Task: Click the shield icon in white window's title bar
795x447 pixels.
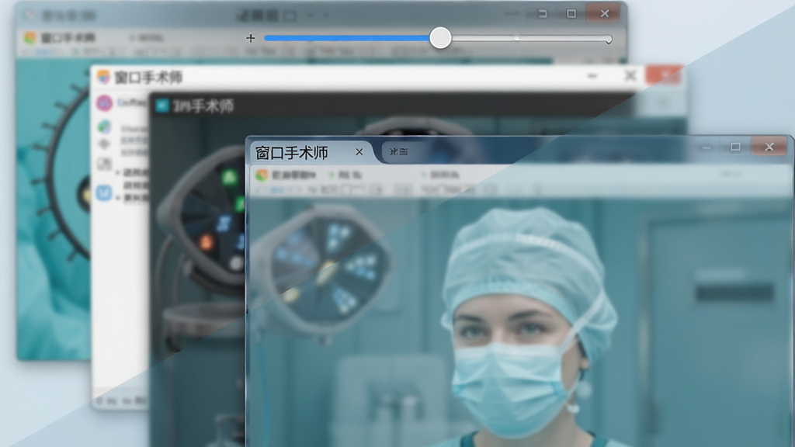Action: (x=103, y=77)
